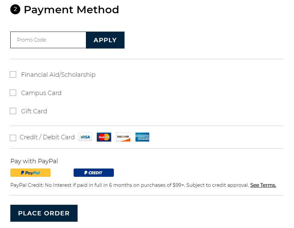
Task: Check the Financial Aid/Scholarship checkbox
Action: [13, 74]
